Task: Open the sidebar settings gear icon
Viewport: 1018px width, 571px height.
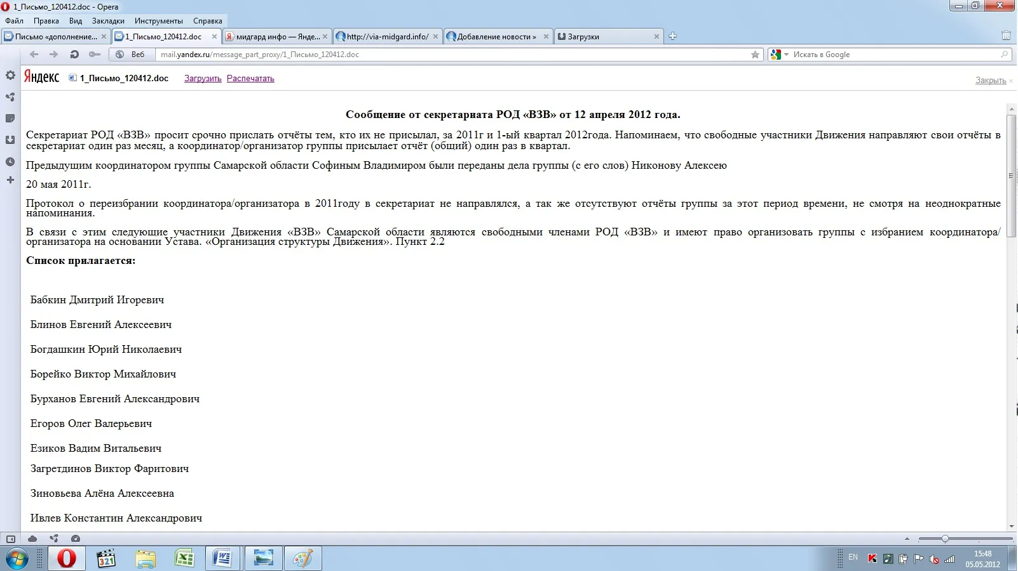Action: click(10, 75)
